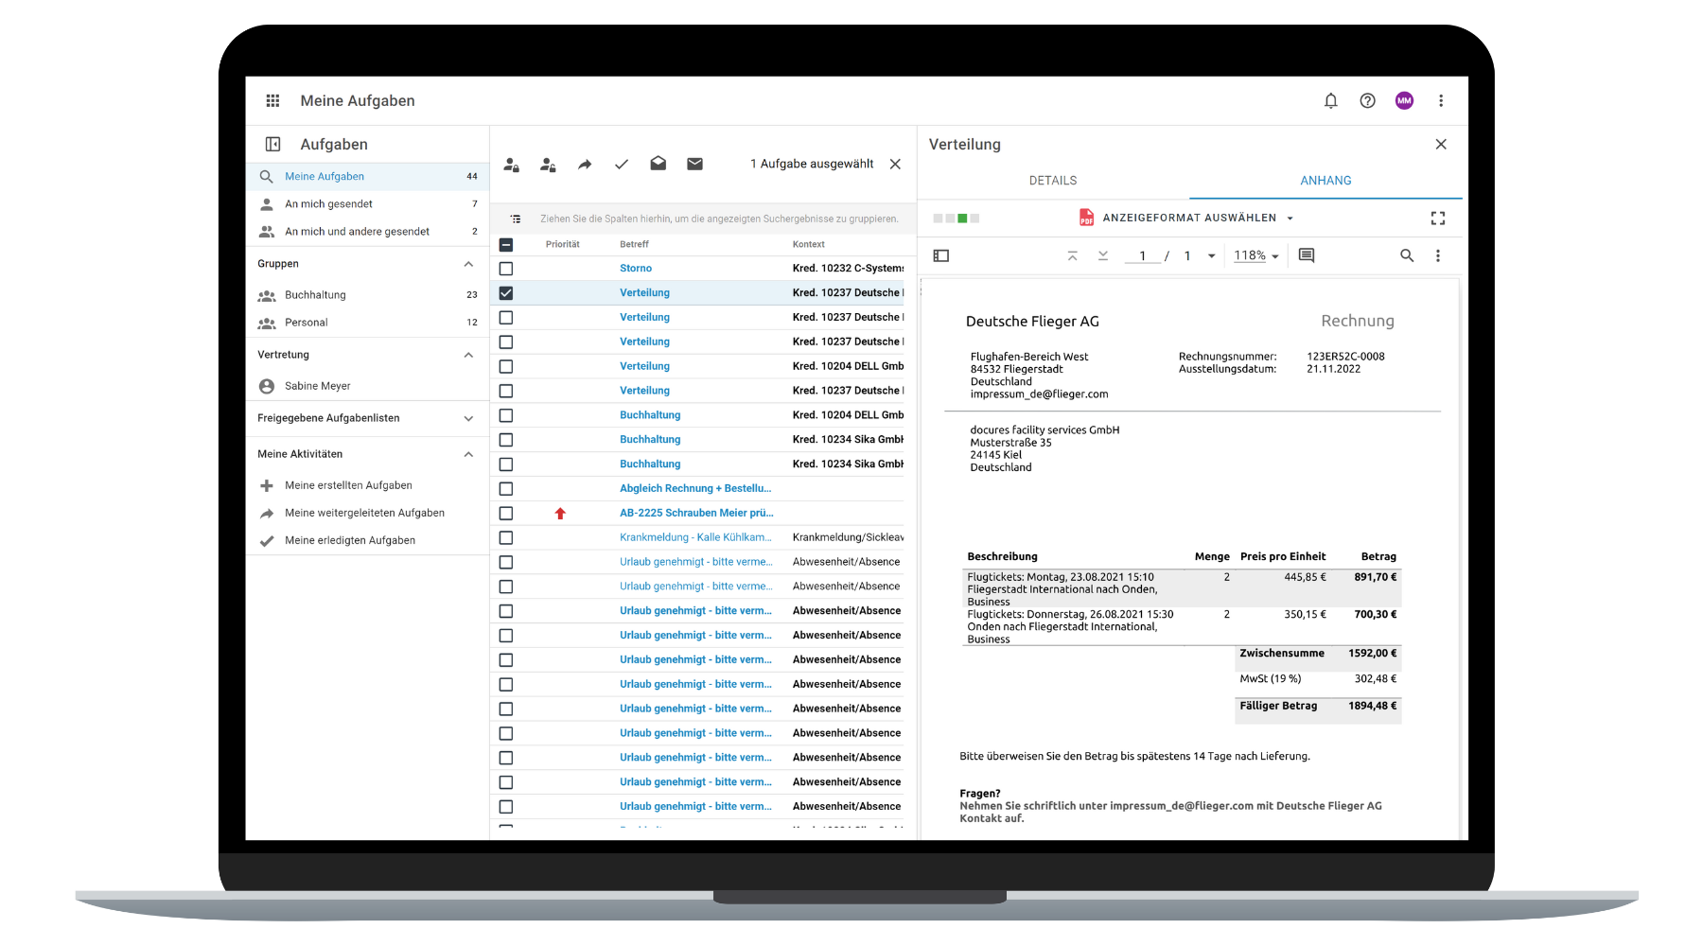The height and width of the screenshot is (946, 1703).
Task: Collapse the Gruppen section
Action: [467, 263]
